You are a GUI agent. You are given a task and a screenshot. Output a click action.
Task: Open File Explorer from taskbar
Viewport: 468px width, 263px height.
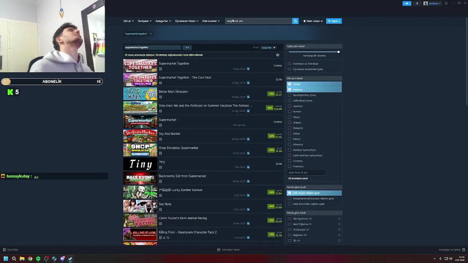click(x=22, y=259)
